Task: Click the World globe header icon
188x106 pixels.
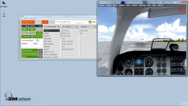Action: [x=82, y=27]
